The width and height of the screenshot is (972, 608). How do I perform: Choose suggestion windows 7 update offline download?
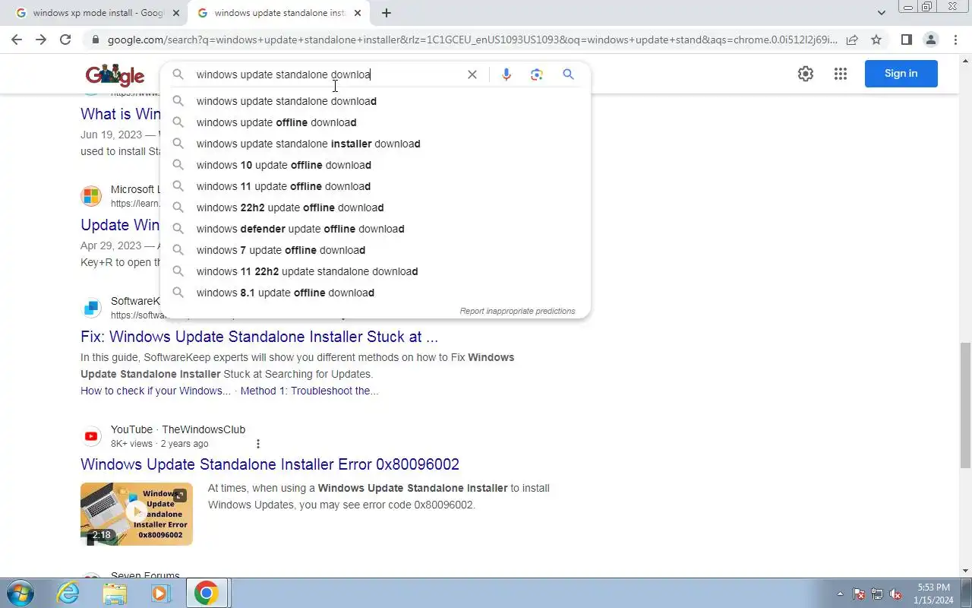pos(375,250)
